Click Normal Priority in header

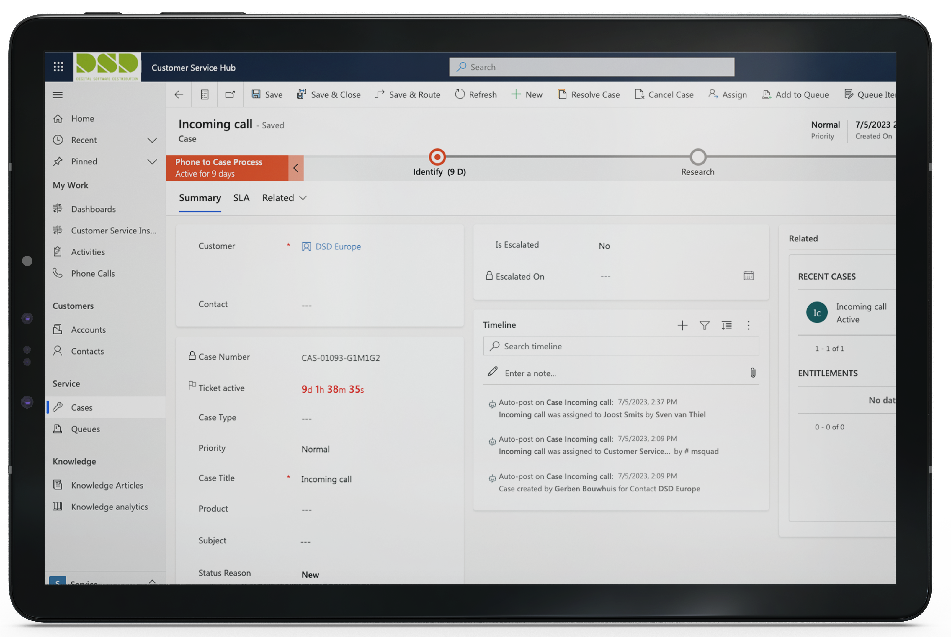(825, 130)
